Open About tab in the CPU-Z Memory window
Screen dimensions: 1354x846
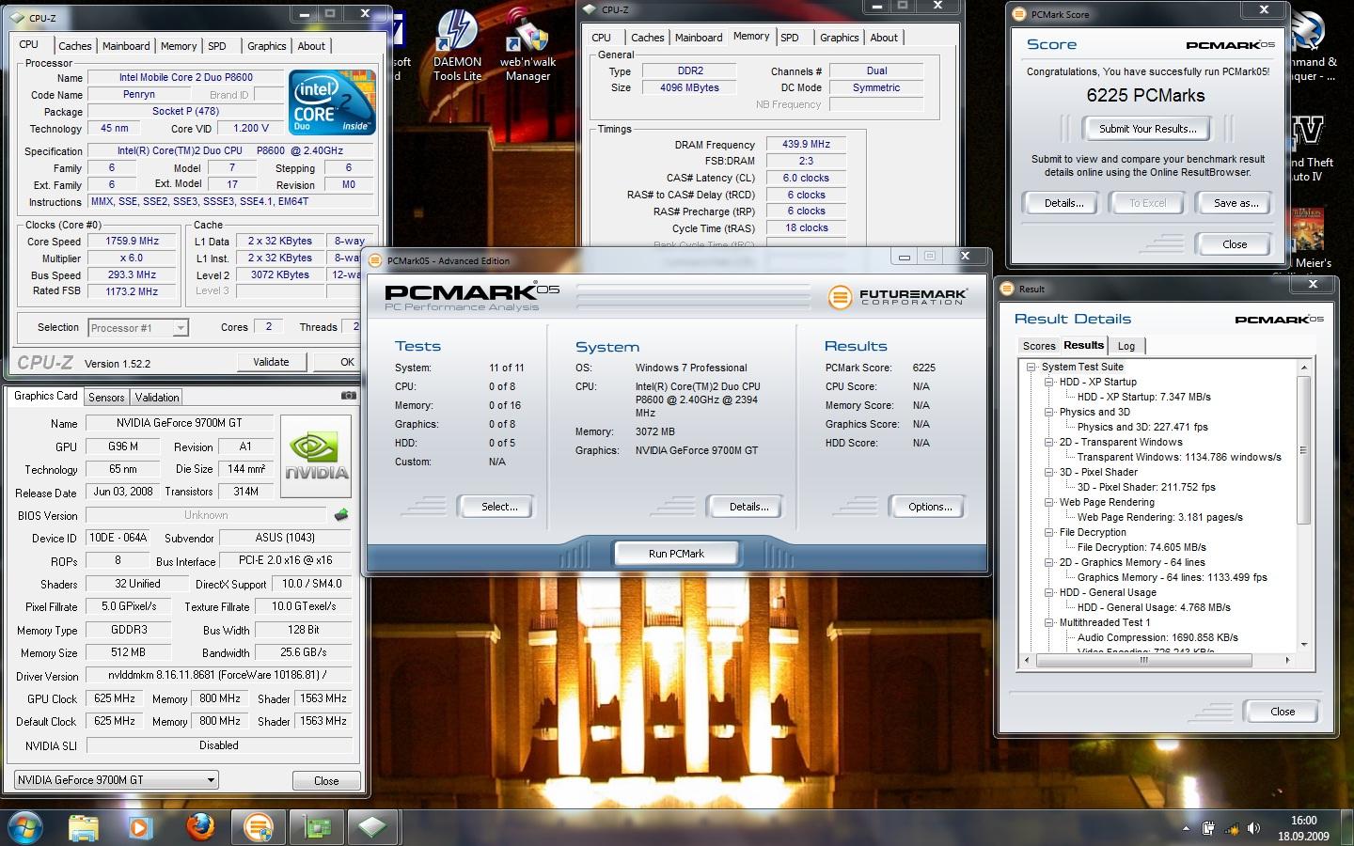point(884,38)
